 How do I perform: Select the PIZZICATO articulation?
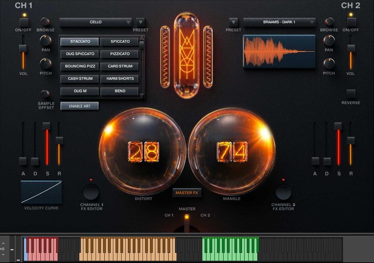pyautogui.click(x=120, y=54)
